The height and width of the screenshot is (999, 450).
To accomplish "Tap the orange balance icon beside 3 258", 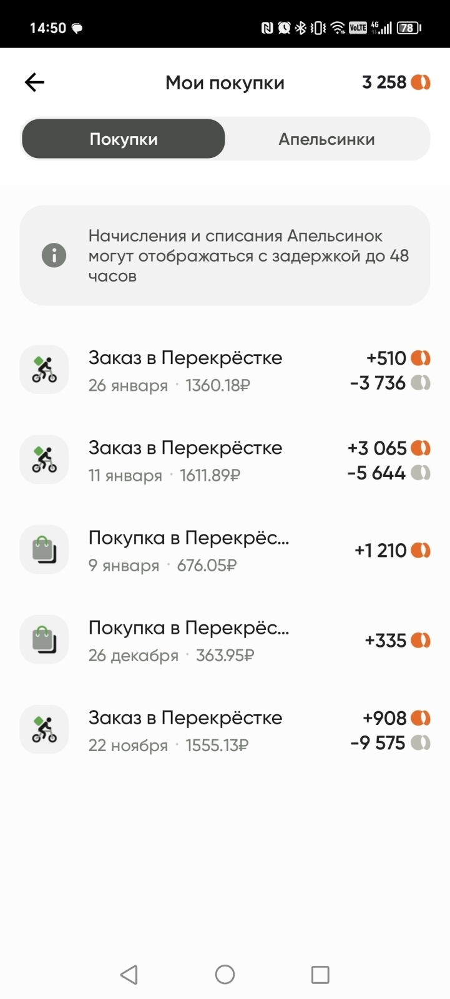I will coord(421,82).
